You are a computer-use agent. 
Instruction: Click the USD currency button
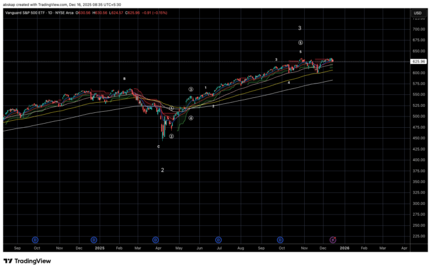point(418,13)
